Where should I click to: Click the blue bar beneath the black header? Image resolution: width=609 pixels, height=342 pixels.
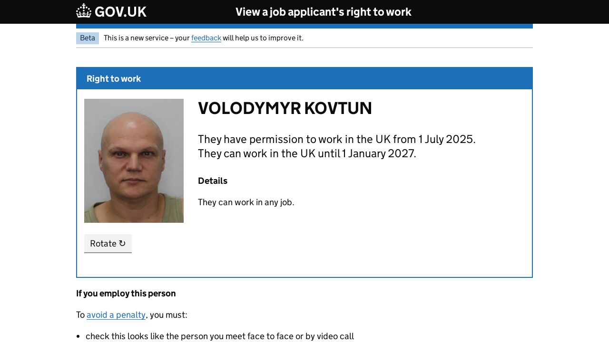pos(304,26)
